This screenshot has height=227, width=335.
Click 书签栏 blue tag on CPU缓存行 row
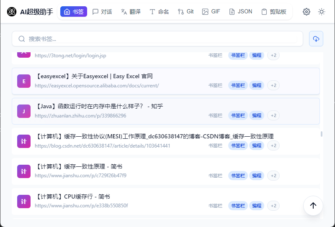click(238, 206)
